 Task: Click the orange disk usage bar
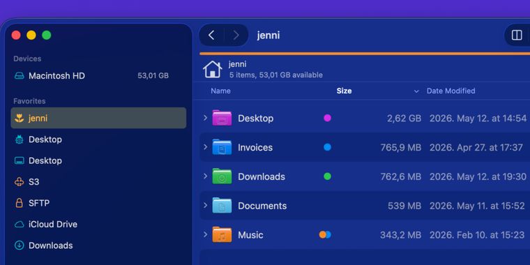(x=365, y=54)
